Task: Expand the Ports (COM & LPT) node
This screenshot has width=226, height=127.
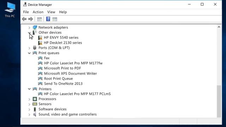Action: tap(29, 48)
